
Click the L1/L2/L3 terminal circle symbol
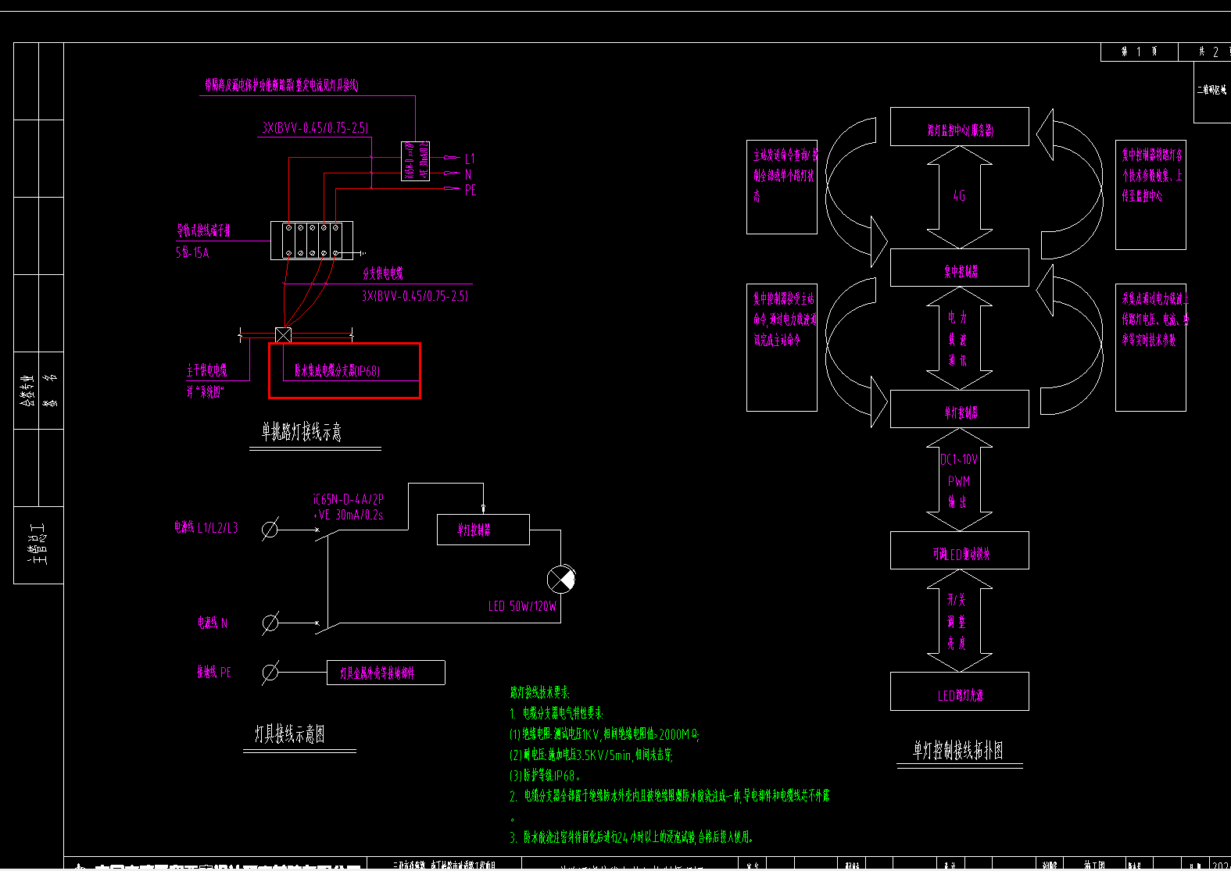click(x=270, y=530)
